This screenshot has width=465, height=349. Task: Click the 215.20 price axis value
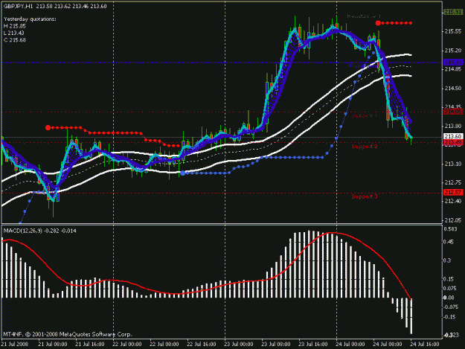[x=453, y=51]
